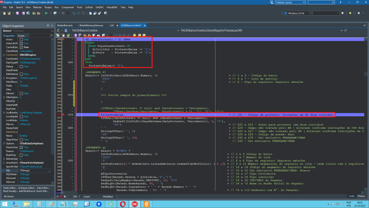Toggle the LocalUpdate checkbox
The width and height of the screenshot is (369, 208).
pos(21,116)
